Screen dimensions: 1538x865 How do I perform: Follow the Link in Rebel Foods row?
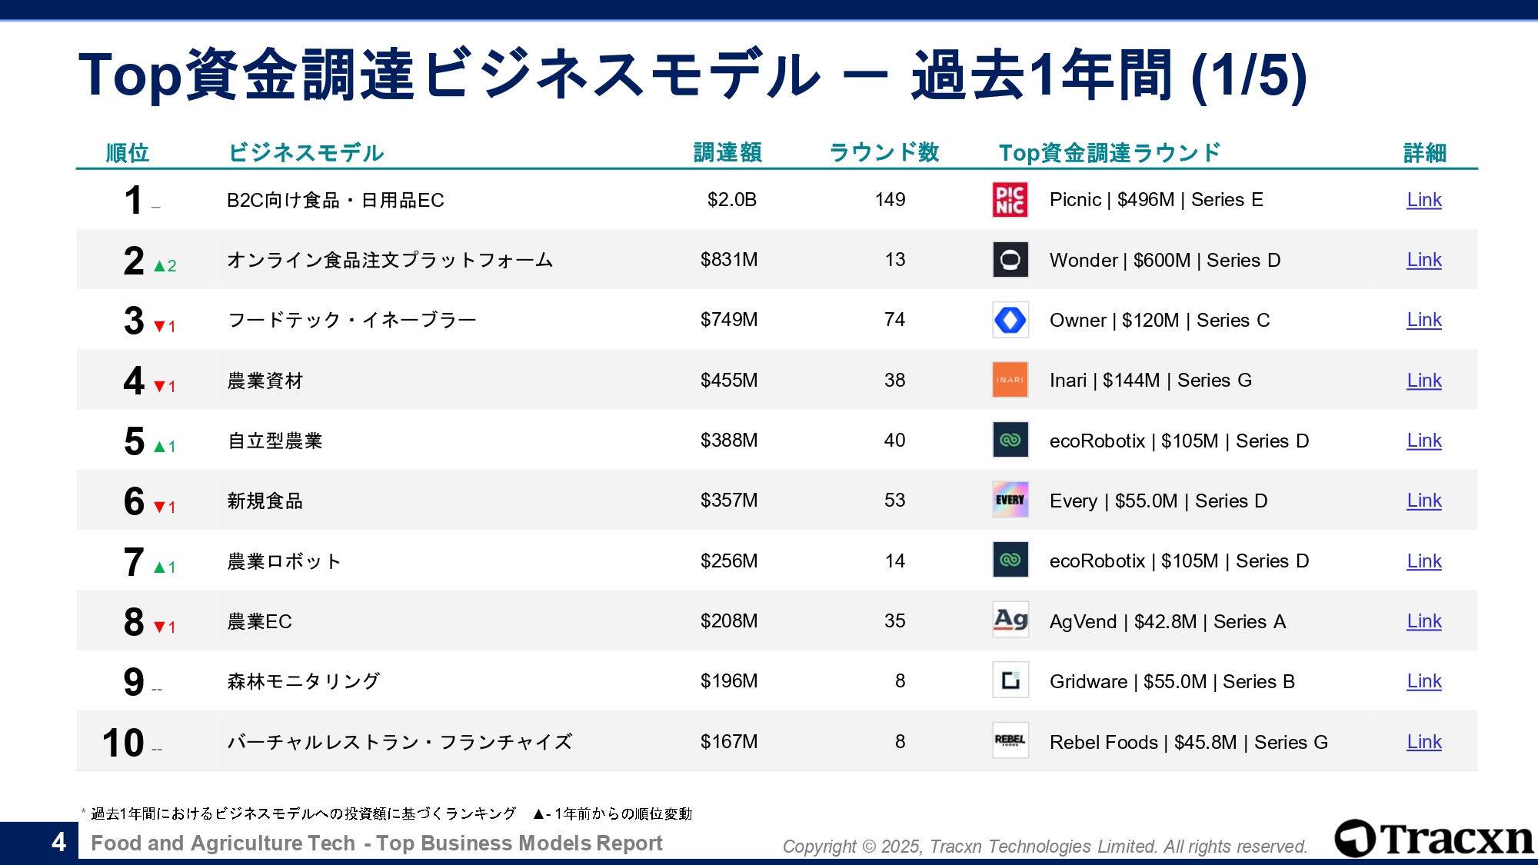1423,742
